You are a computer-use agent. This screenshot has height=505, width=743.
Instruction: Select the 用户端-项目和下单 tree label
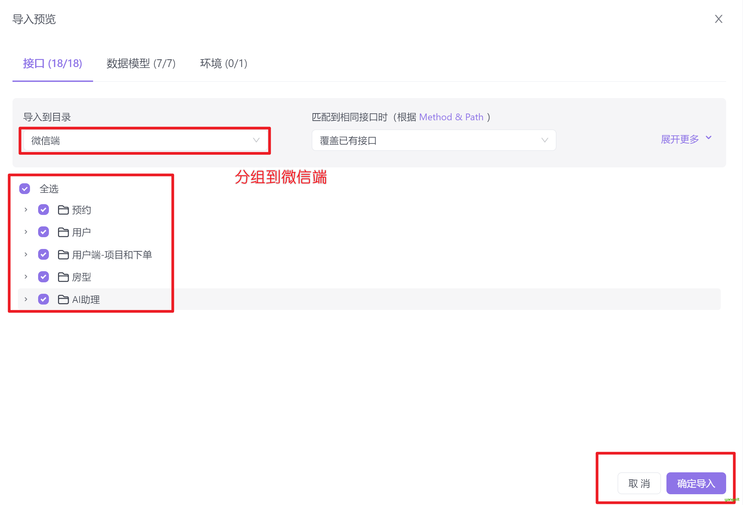point(112,255)
